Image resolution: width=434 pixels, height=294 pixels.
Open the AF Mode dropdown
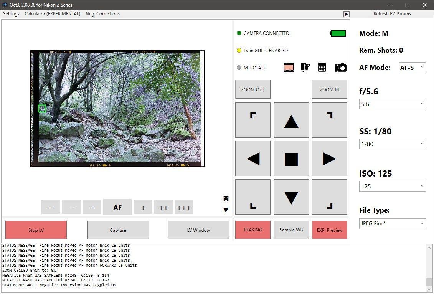pos(413,67)
